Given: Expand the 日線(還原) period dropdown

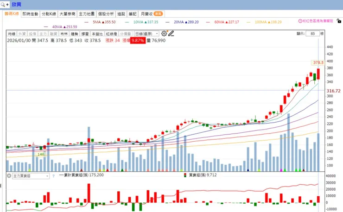Looking at the screenshot, I should [146, 34].
